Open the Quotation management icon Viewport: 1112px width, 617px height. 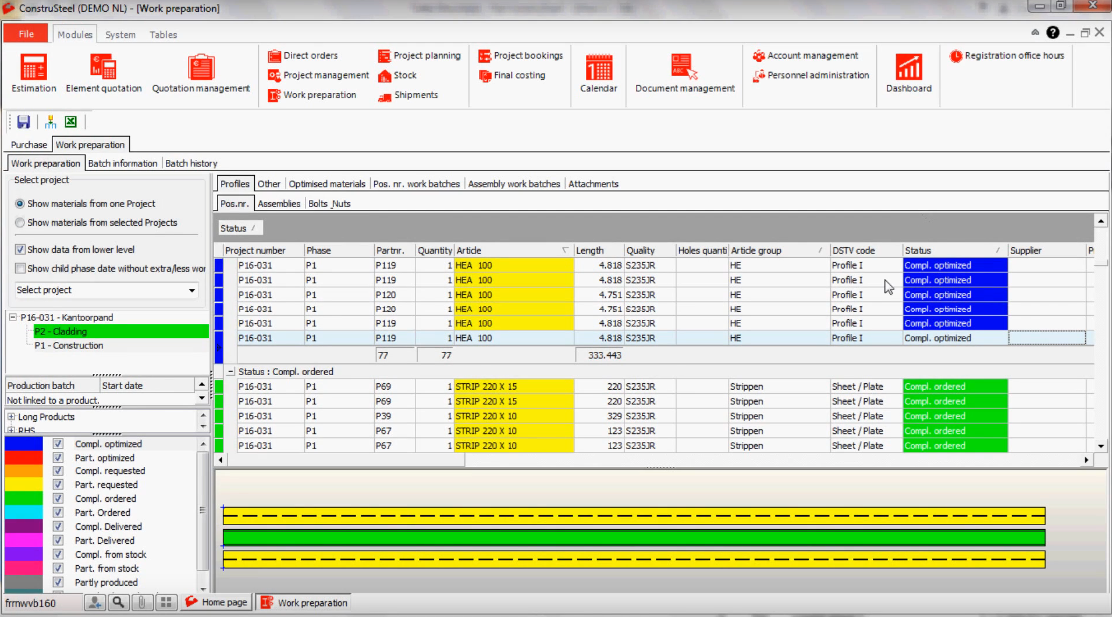tap(201, 67)
